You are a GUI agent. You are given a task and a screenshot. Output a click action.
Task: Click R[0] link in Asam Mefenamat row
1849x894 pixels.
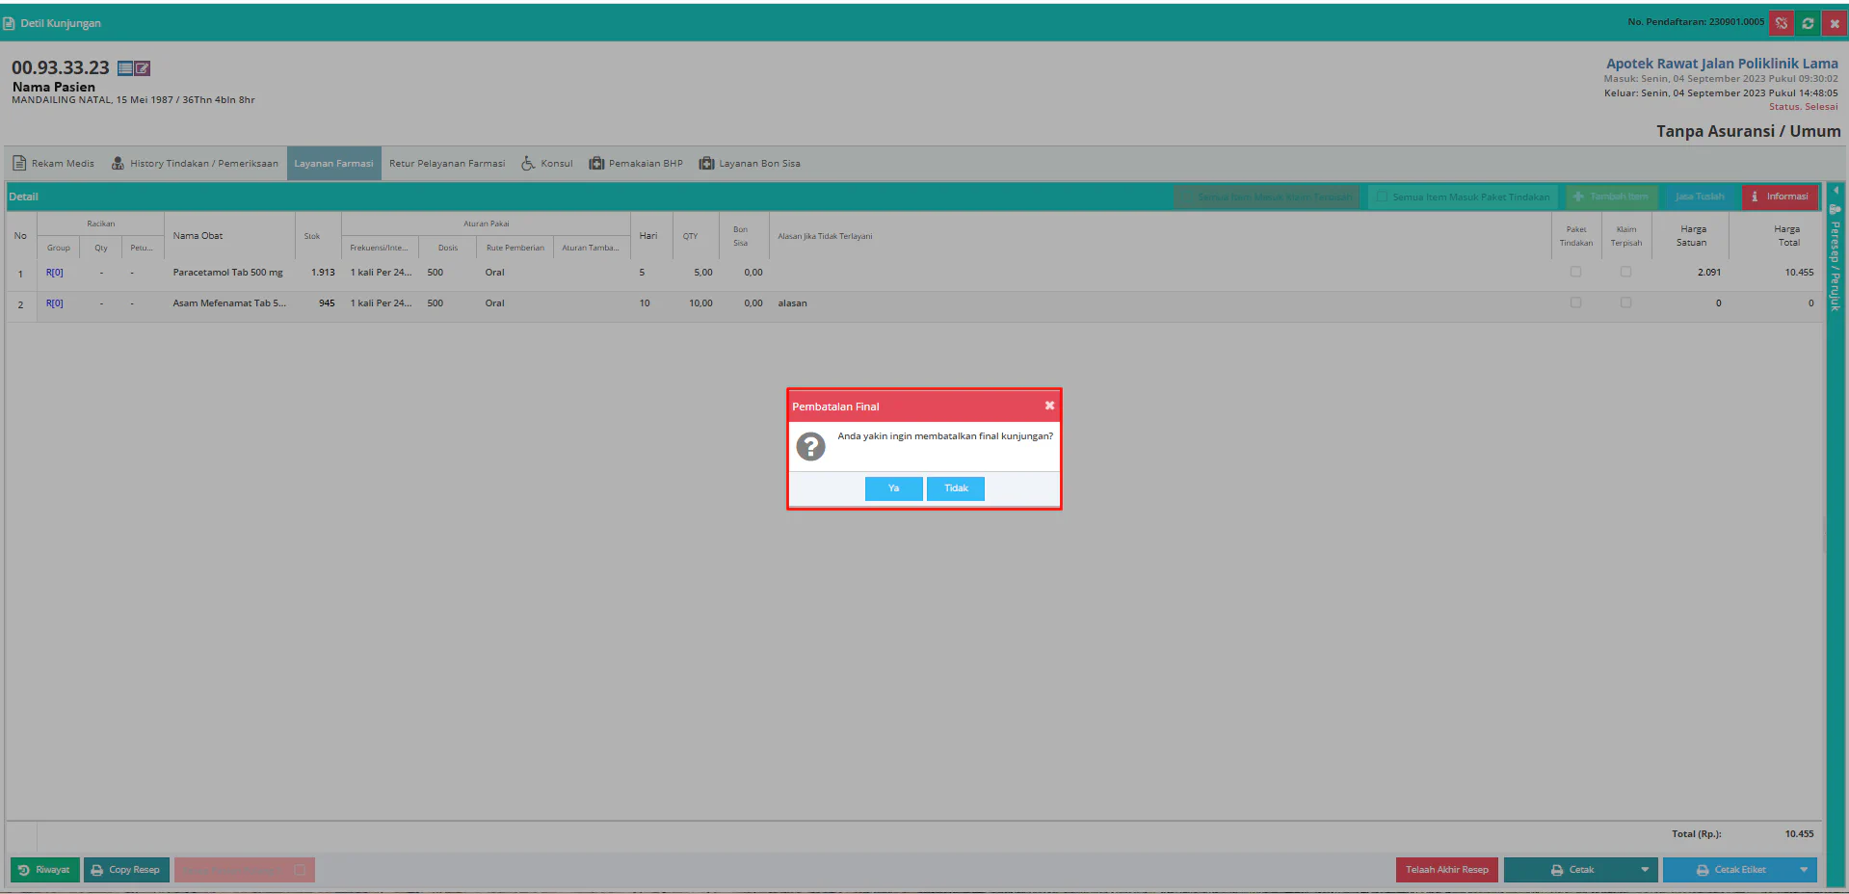point(55,303)
